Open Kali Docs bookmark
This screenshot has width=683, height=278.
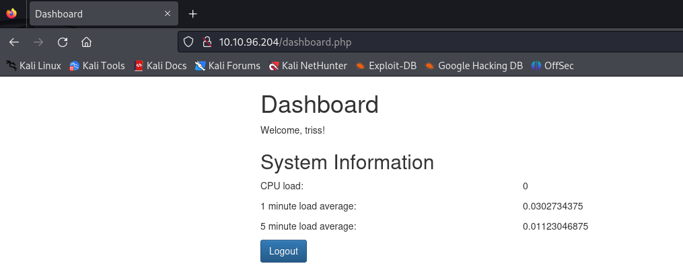pos(160,66)
